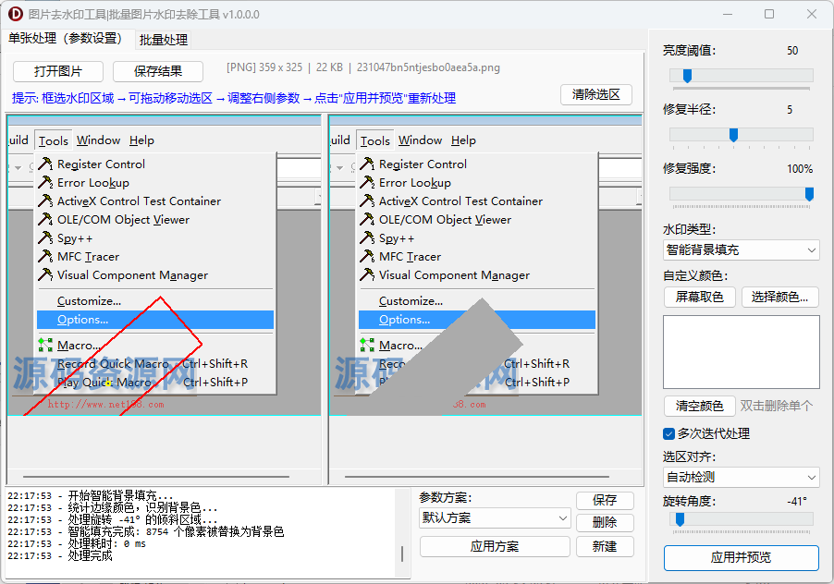Click 应用方案 to apply the scheme
834x584 pixels.
(x=496, y=546)
